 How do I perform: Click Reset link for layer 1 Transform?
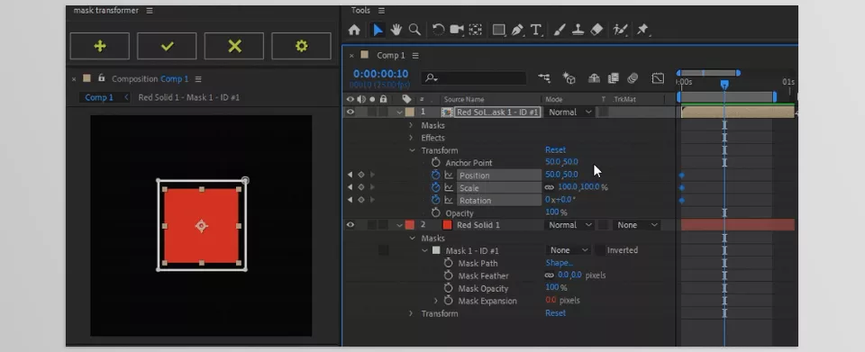click(x=556, y=149)
